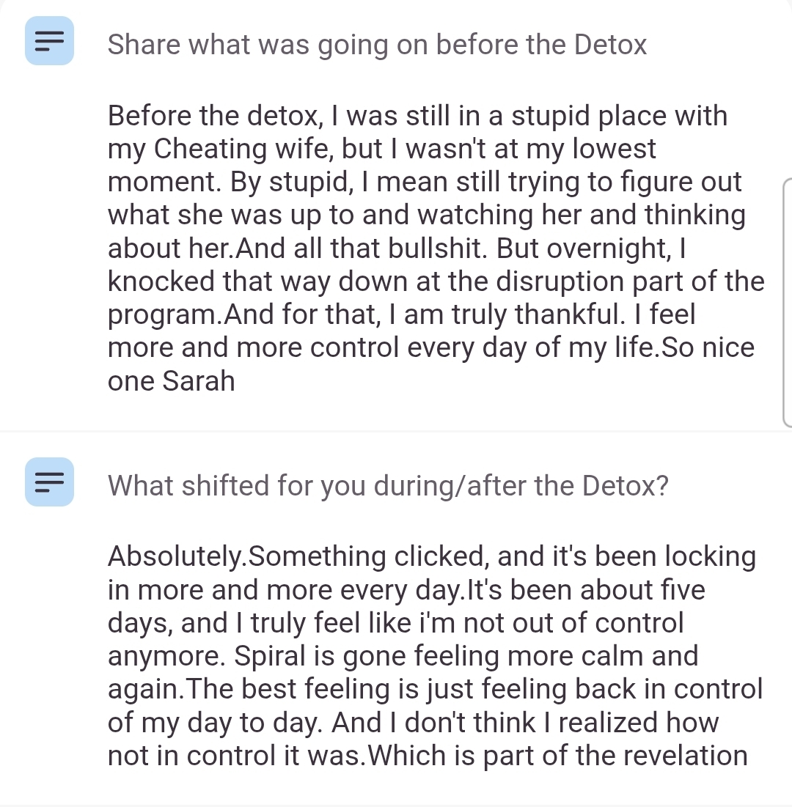792x807 pixels.
Task: Click the paragraph icon beside the before-Detox question
Action: click(49, 40)
